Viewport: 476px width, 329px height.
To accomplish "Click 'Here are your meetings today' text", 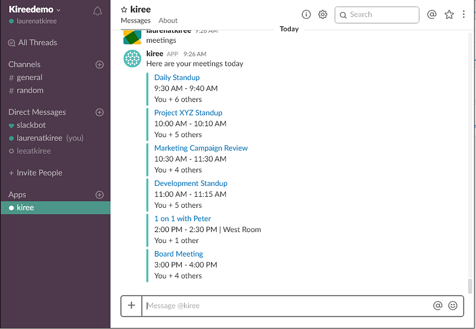I will [x=195, y=64].
